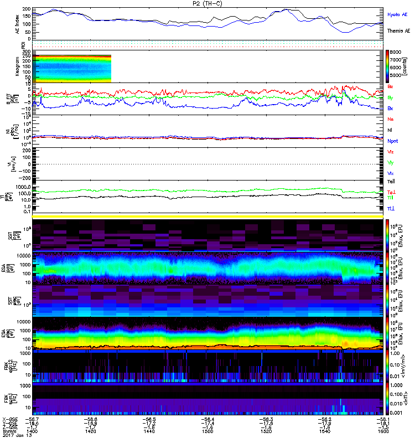The height and width of the screenshot is (443, 415).
Task: Click the ESA ions Eflux color bar
Action: 387,268
